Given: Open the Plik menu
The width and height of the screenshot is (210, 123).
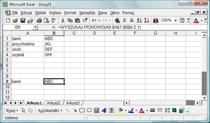Looking at the screenshot, I should pos(15,13).
